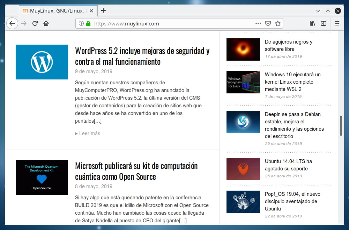Show site security info via green padlock
The height and width of the screenshot is (230, 349).
pyautogui.click(x=88, y=23)
